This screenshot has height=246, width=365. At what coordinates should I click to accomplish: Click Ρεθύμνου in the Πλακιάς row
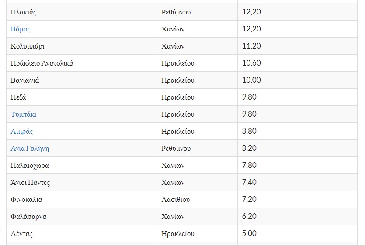coord(176,12)
